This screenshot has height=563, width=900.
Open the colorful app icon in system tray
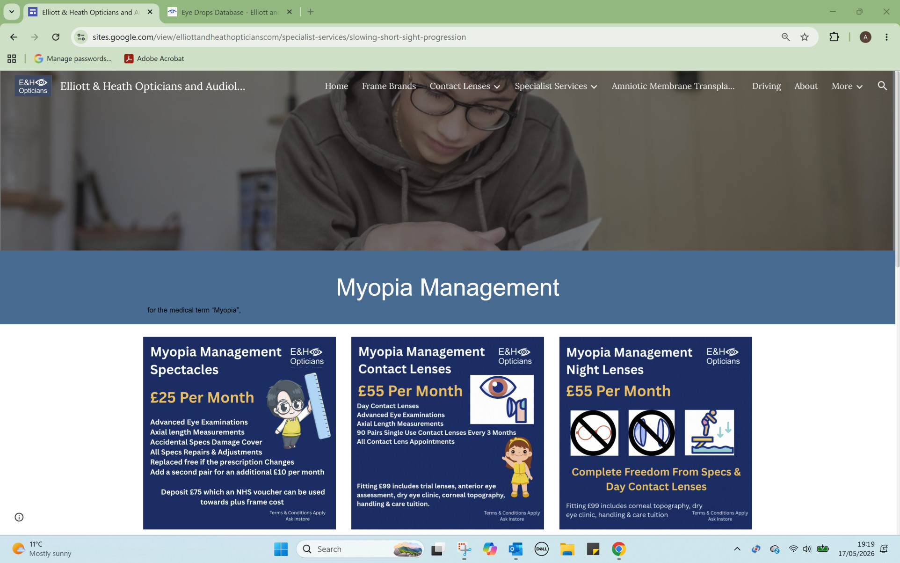756,549
